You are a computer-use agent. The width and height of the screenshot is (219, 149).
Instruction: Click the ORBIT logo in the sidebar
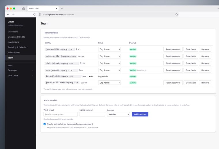[11, 22]
